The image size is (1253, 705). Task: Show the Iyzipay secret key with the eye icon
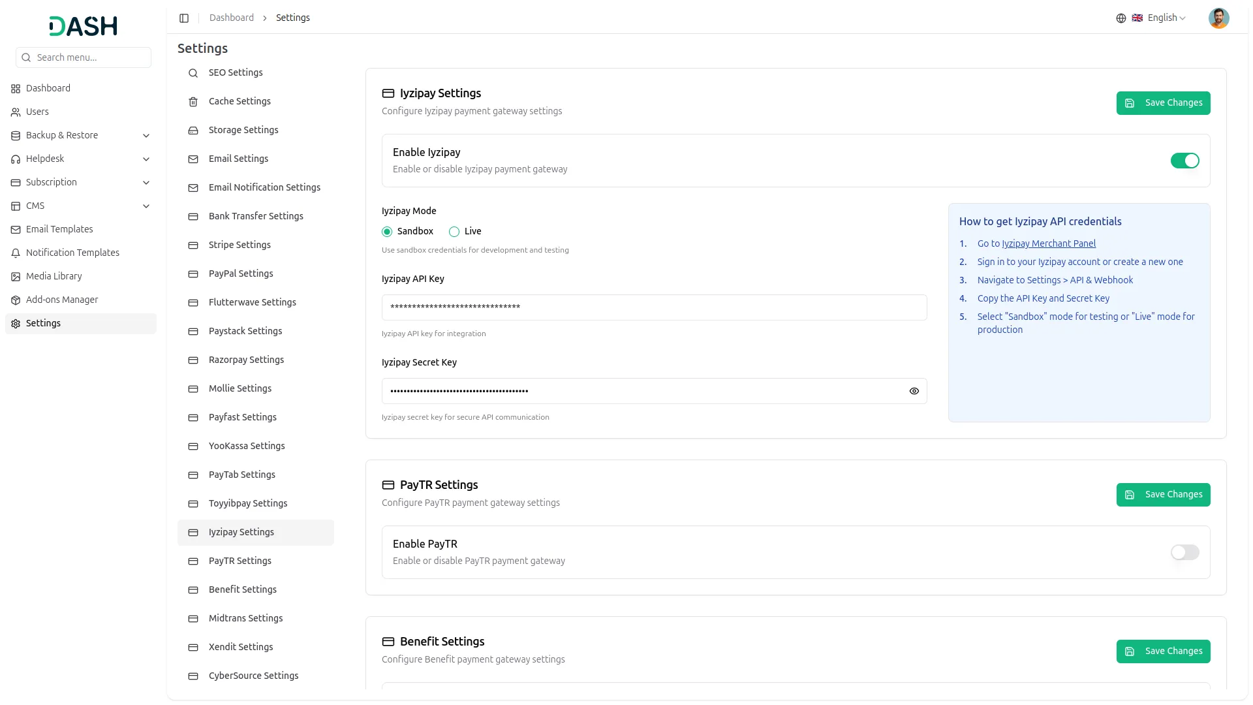[x=914, y=391]
